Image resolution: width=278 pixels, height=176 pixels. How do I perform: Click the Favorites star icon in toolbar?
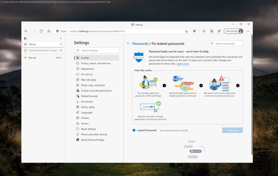204,31
